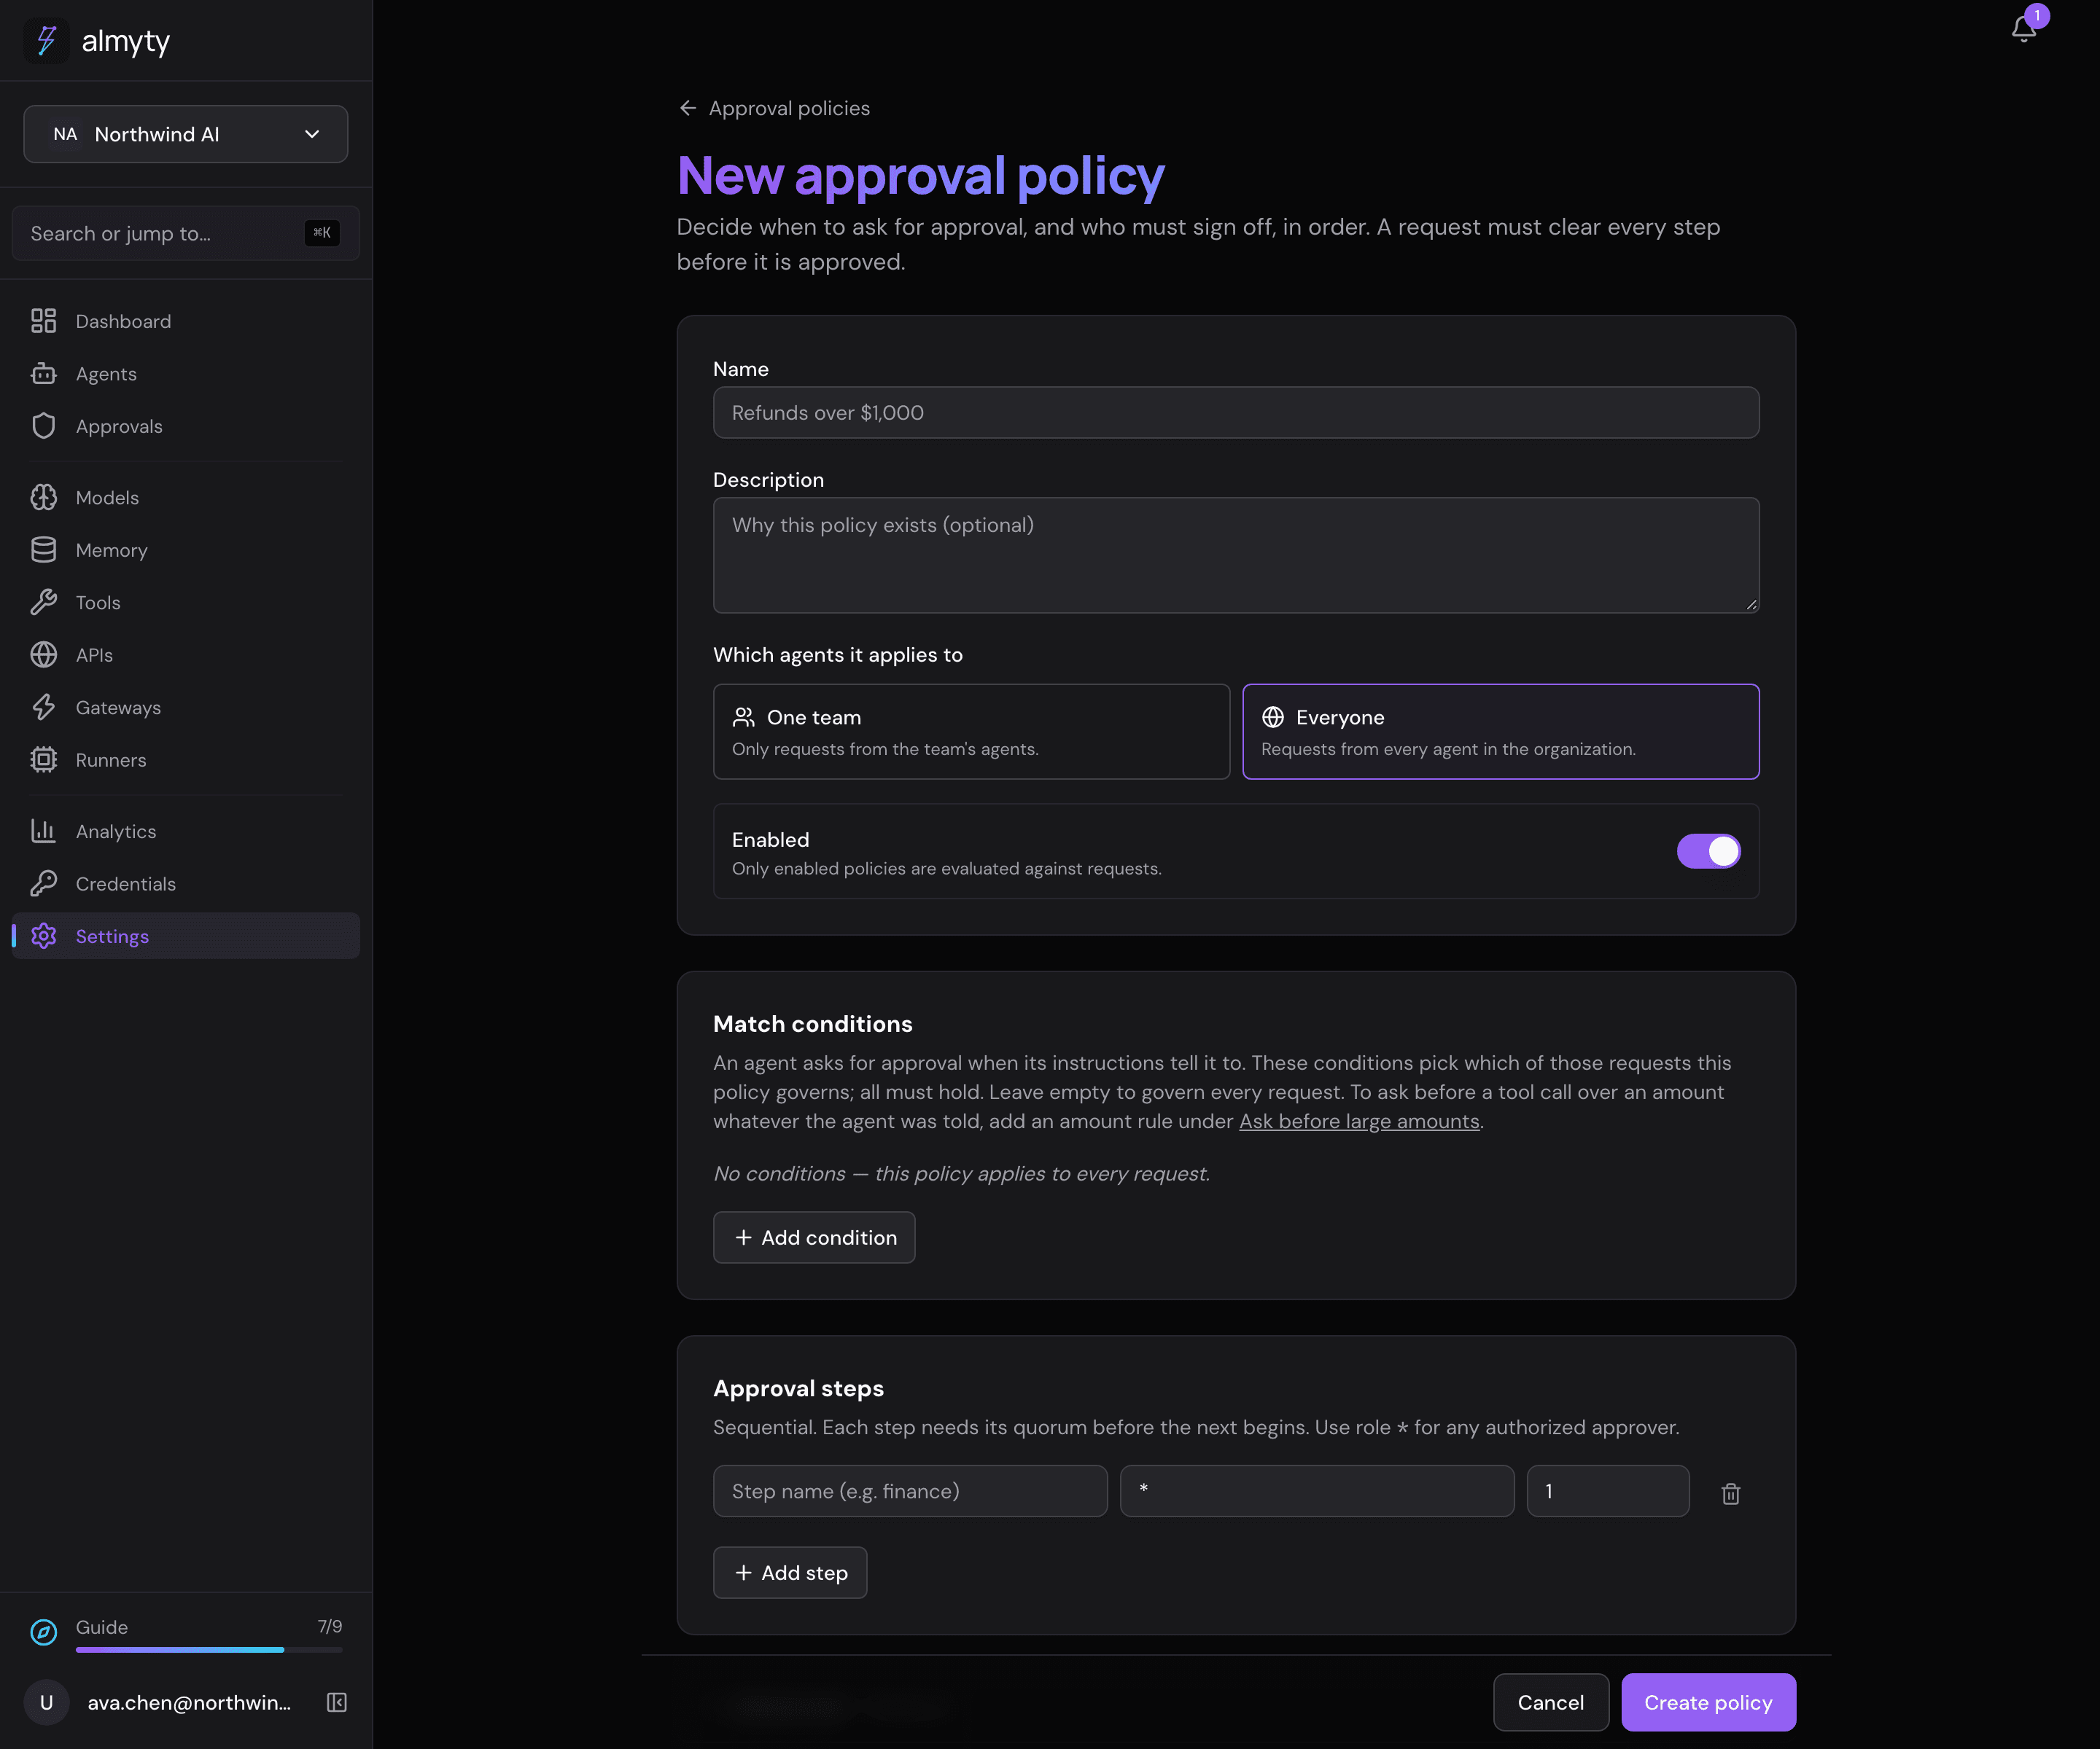Open the notifications bell

pyautogui.click(x=2023, y=29)
